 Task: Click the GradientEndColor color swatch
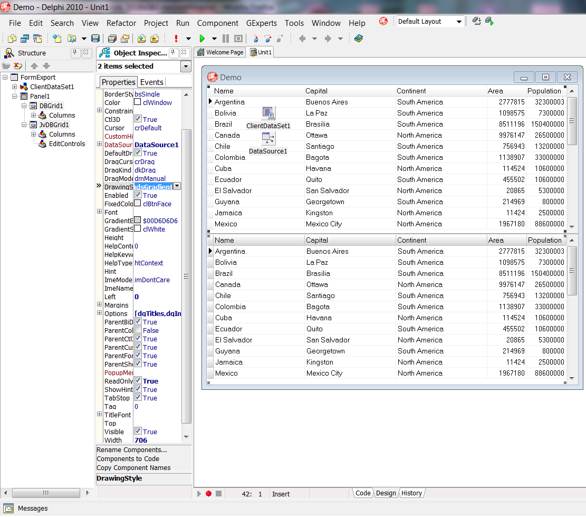(x=138, y=221)
